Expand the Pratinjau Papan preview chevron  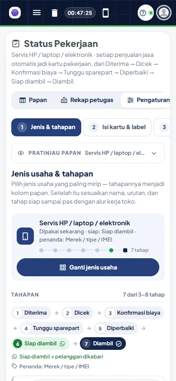154,153
